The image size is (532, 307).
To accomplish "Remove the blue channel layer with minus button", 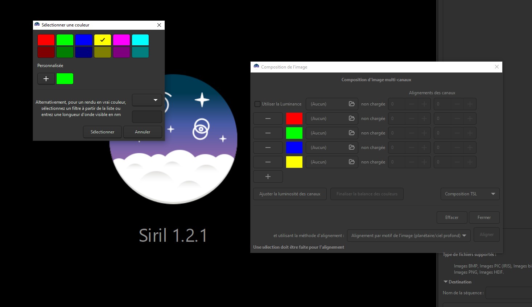I will pos(268,148).
